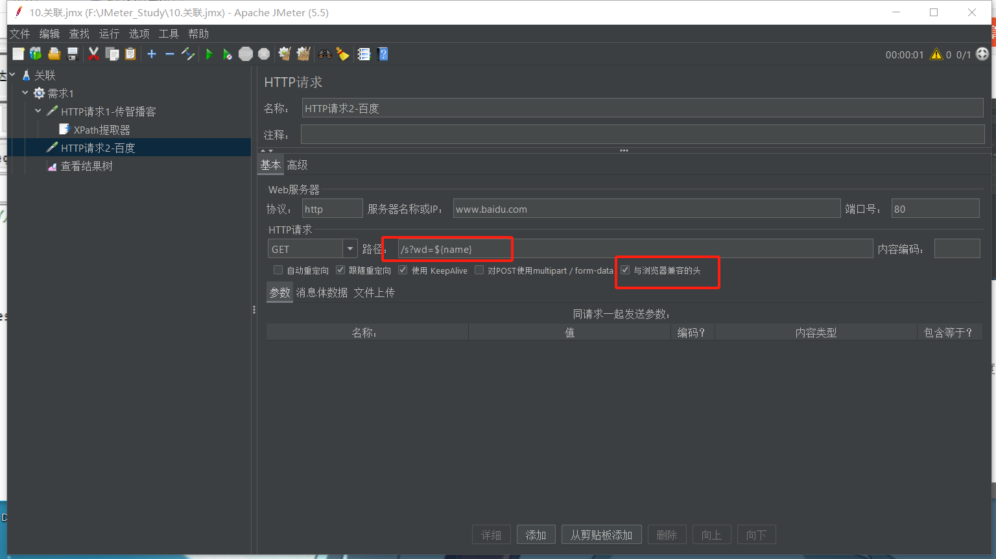Image resolution: width=996 pixels, height=559 pixels.
Task: Open the 工具 menu
Action: tap(169, 34)
